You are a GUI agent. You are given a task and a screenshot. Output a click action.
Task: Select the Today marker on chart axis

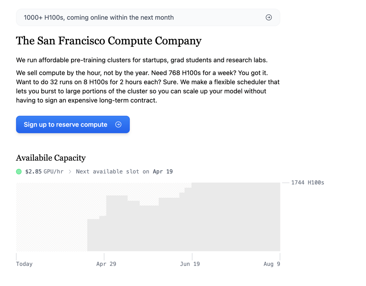pyautogui.click(x=24, y=264)
